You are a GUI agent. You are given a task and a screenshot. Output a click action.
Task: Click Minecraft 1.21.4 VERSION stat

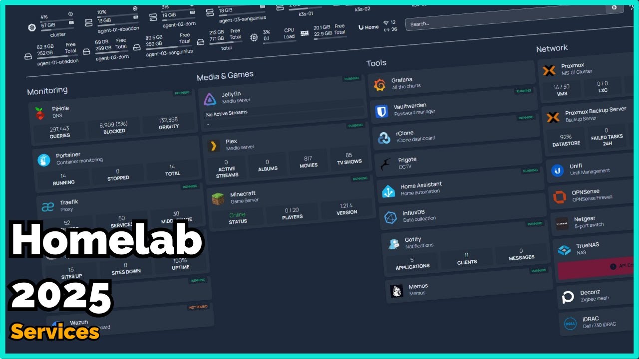346,208
